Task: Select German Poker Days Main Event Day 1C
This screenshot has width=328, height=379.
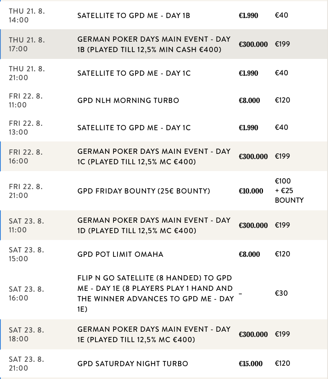Action: 154,157
